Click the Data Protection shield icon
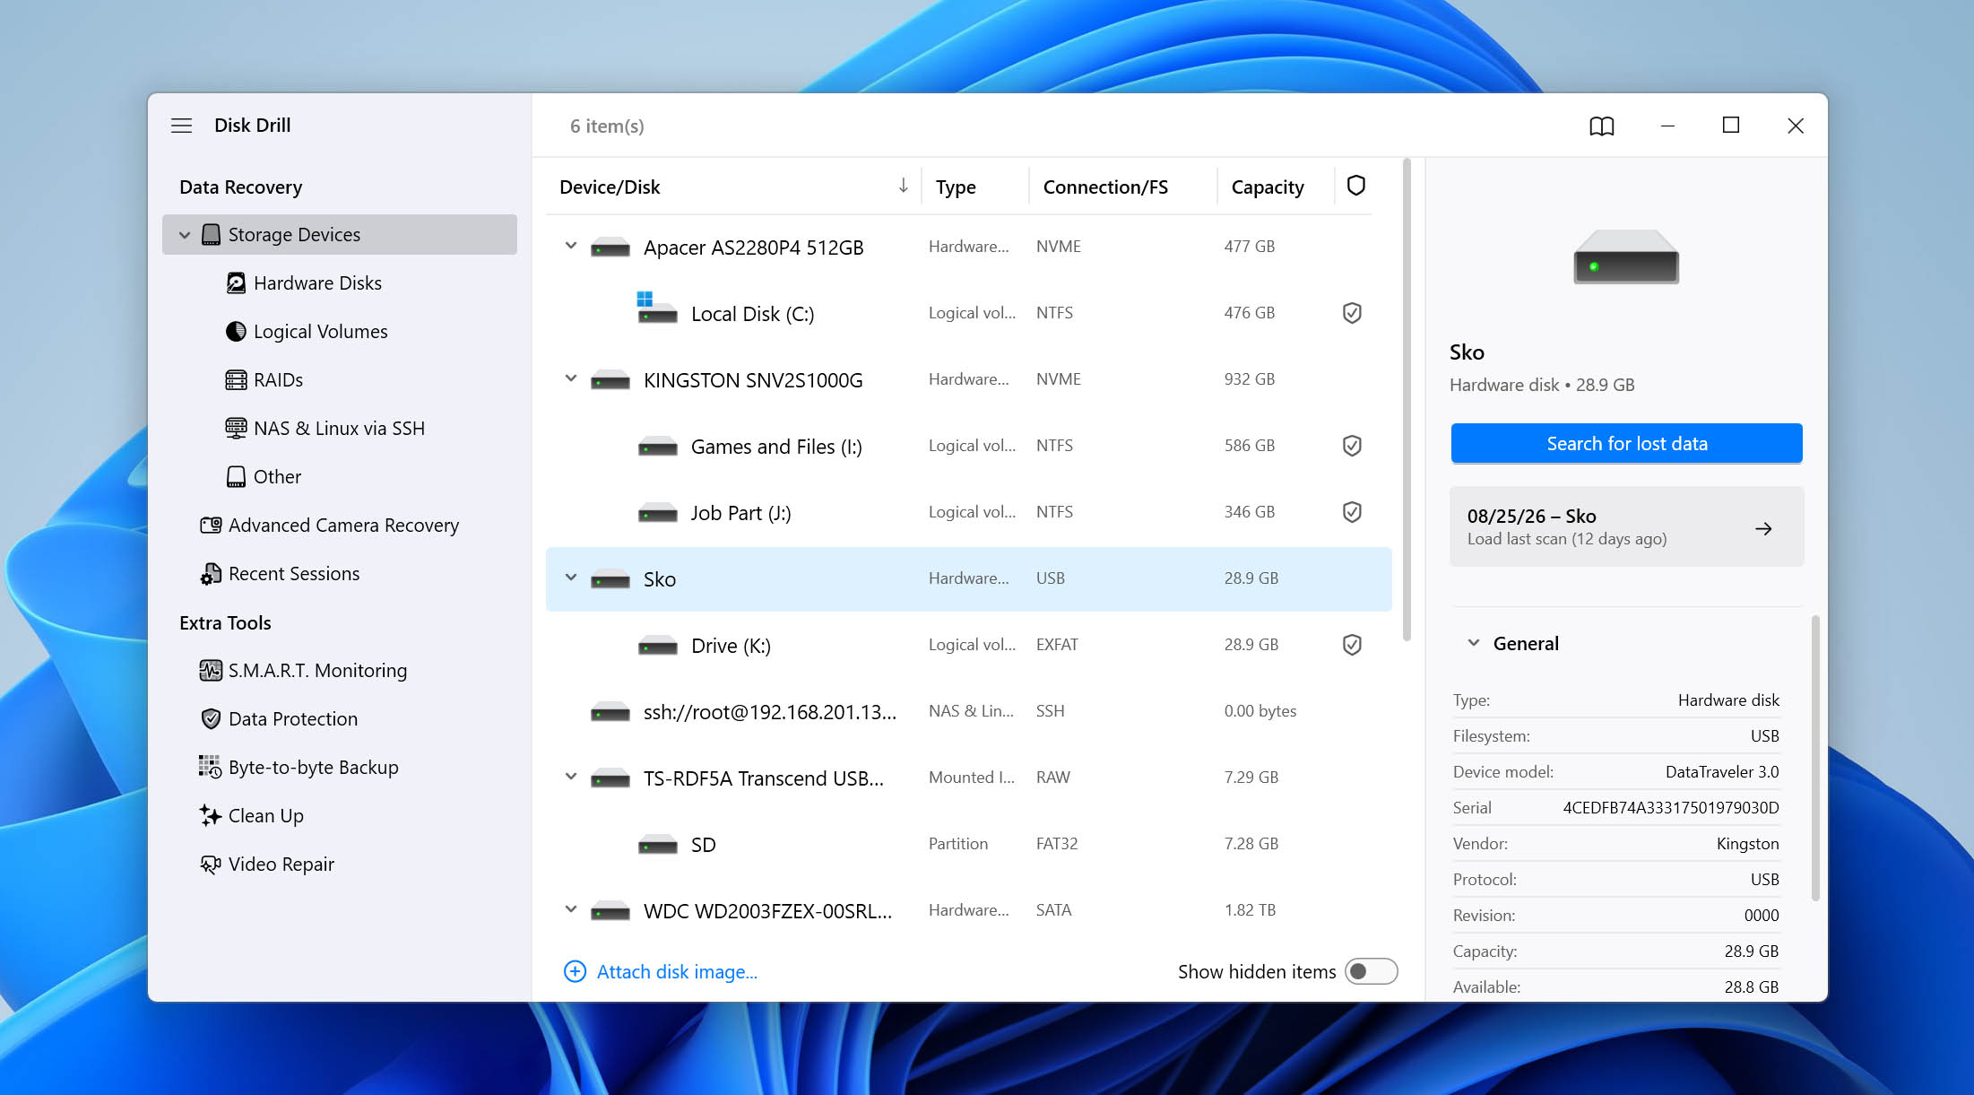The height and width of the screenshot is (1095, 1974). pyautogui.click(x=211, y=718)
